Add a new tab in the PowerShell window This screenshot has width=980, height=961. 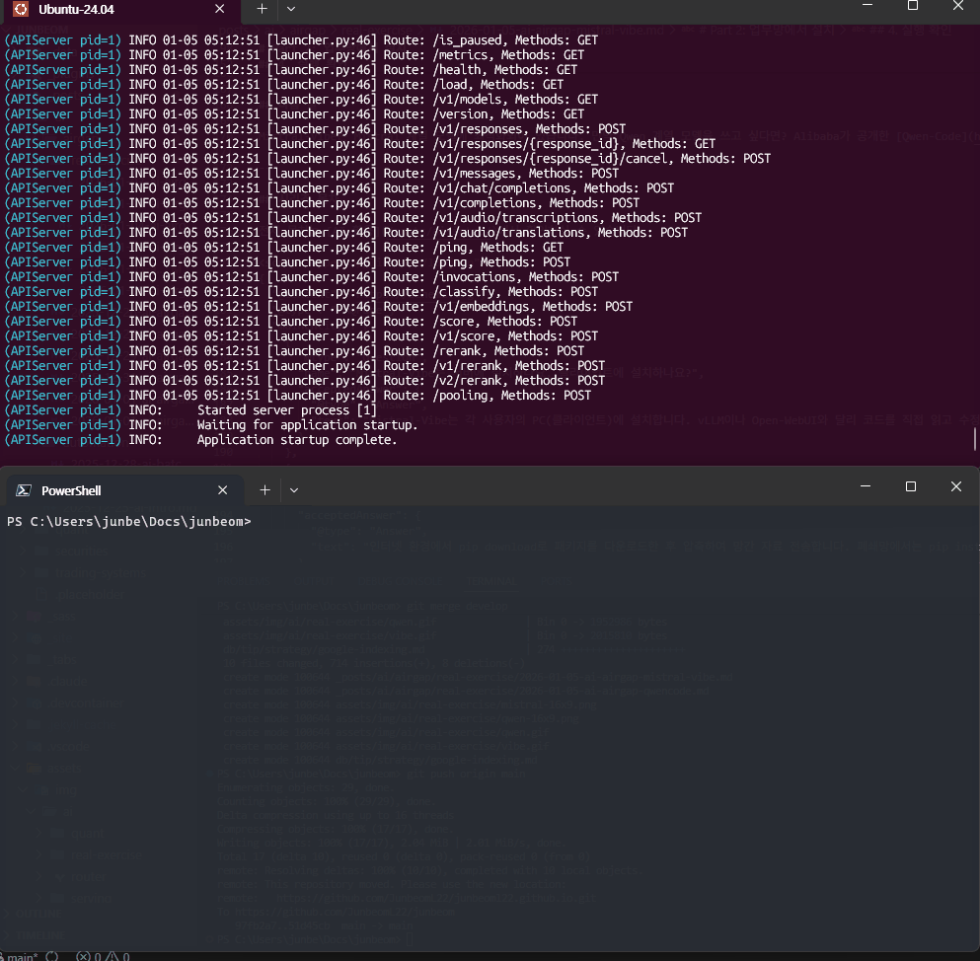click(x=264, y=490)
